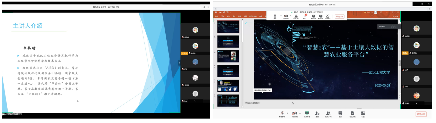Open the 聊天 chat icon

(x=340, y=113)
